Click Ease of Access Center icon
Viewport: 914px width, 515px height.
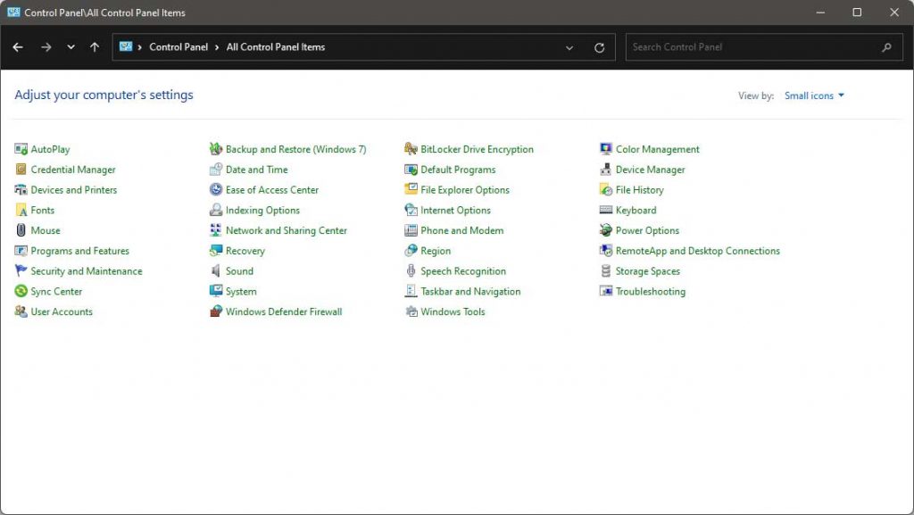(x=216, y=190)
